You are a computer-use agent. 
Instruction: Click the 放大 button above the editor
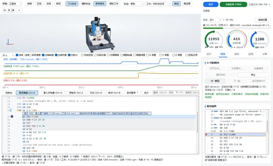[x=146, y=93]
